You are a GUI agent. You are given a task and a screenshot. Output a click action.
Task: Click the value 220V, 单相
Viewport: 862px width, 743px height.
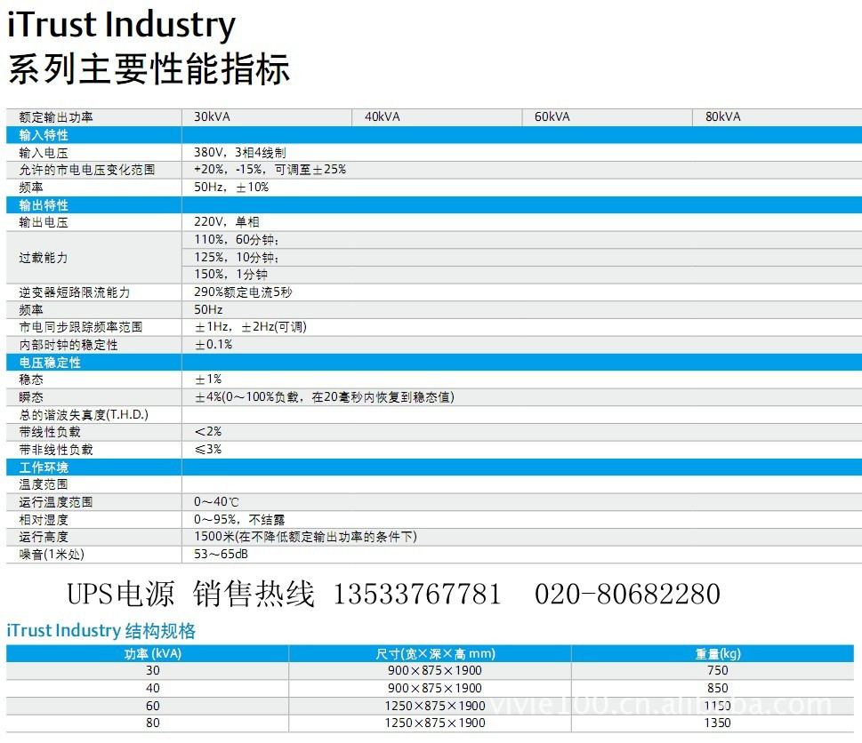(x=227, y=222)
